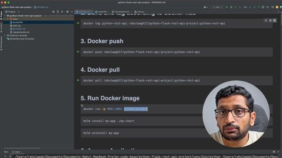Click the Git push arrow icon

coord(259,7)
